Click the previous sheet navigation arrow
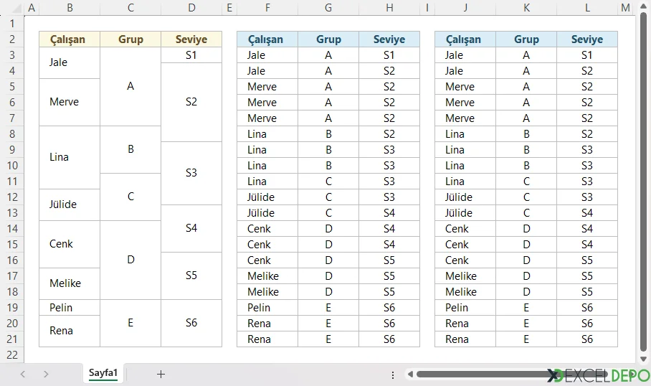651x386 pixels. (x=23, y=374)
